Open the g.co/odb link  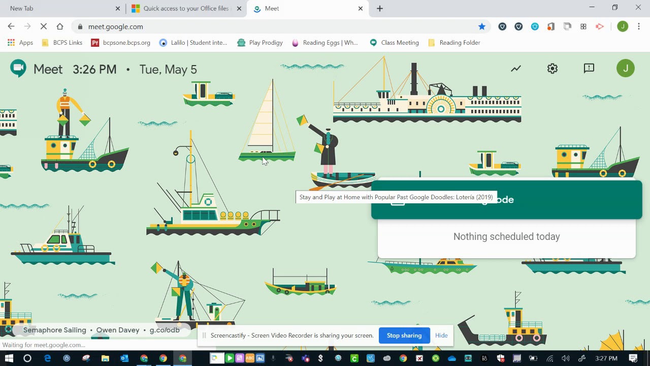pyautogui.click(x=165, y=330)
